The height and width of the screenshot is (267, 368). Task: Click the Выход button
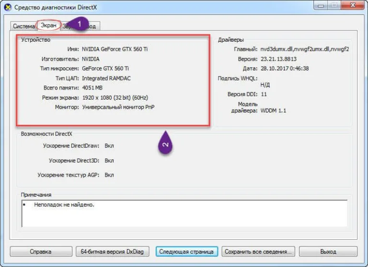pyautogui.click(x=328, y=252)
